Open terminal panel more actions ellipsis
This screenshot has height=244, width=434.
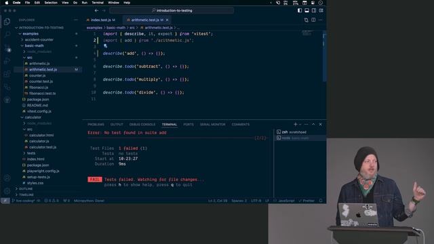click(x=306, y=125)
